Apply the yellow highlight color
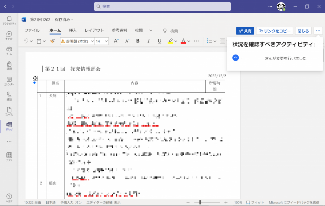325x206 pixels. tap(170, 41)
